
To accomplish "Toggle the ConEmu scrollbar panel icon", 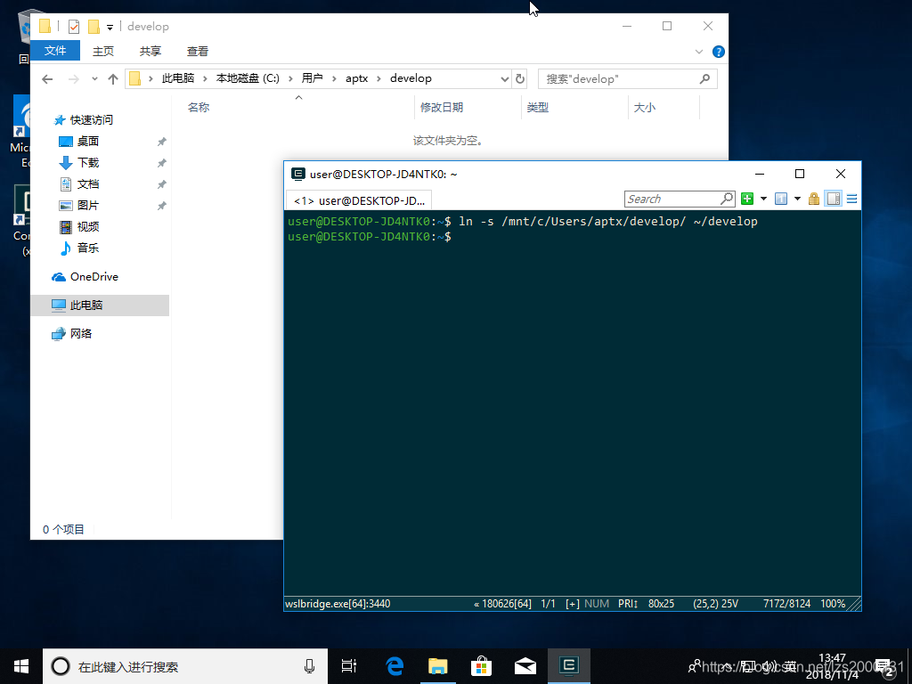I will click(x=834, y=199).
